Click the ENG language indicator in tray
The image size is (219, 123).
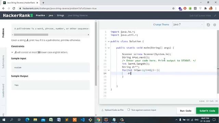(196, 120)
